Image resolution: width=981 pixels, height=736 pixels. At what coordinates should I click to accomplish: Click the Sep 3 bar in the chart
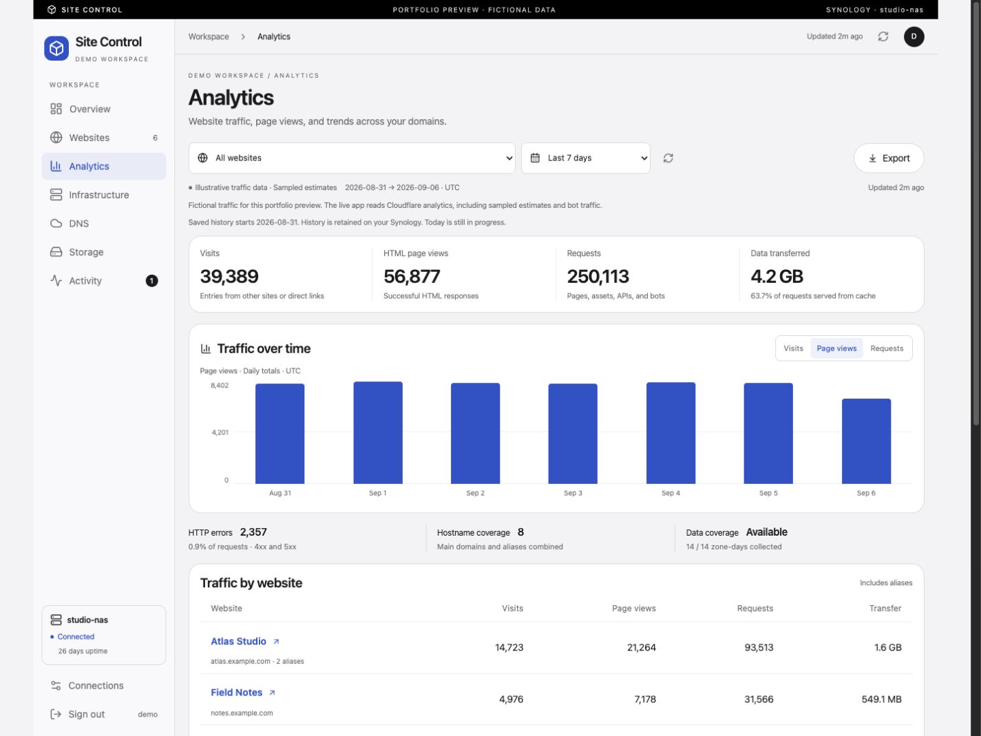pos(573,434)
